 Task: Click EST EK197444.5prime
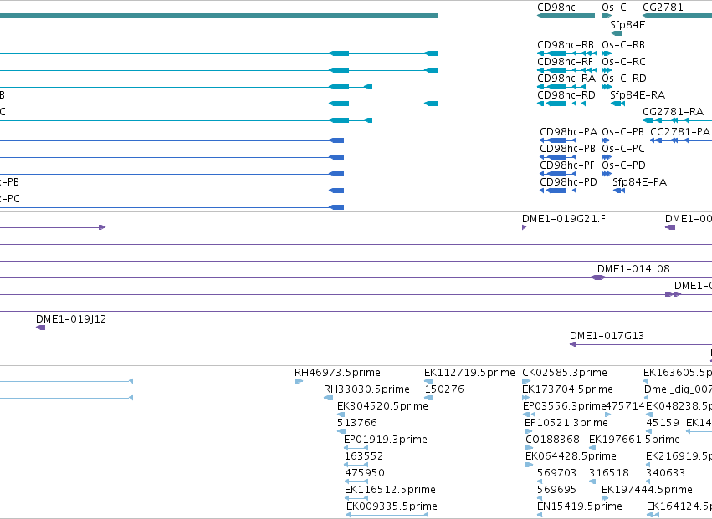pos(605,498)
